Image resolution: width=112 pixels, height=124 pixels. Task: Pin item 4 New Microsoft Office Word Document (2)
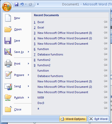(105, 38)
